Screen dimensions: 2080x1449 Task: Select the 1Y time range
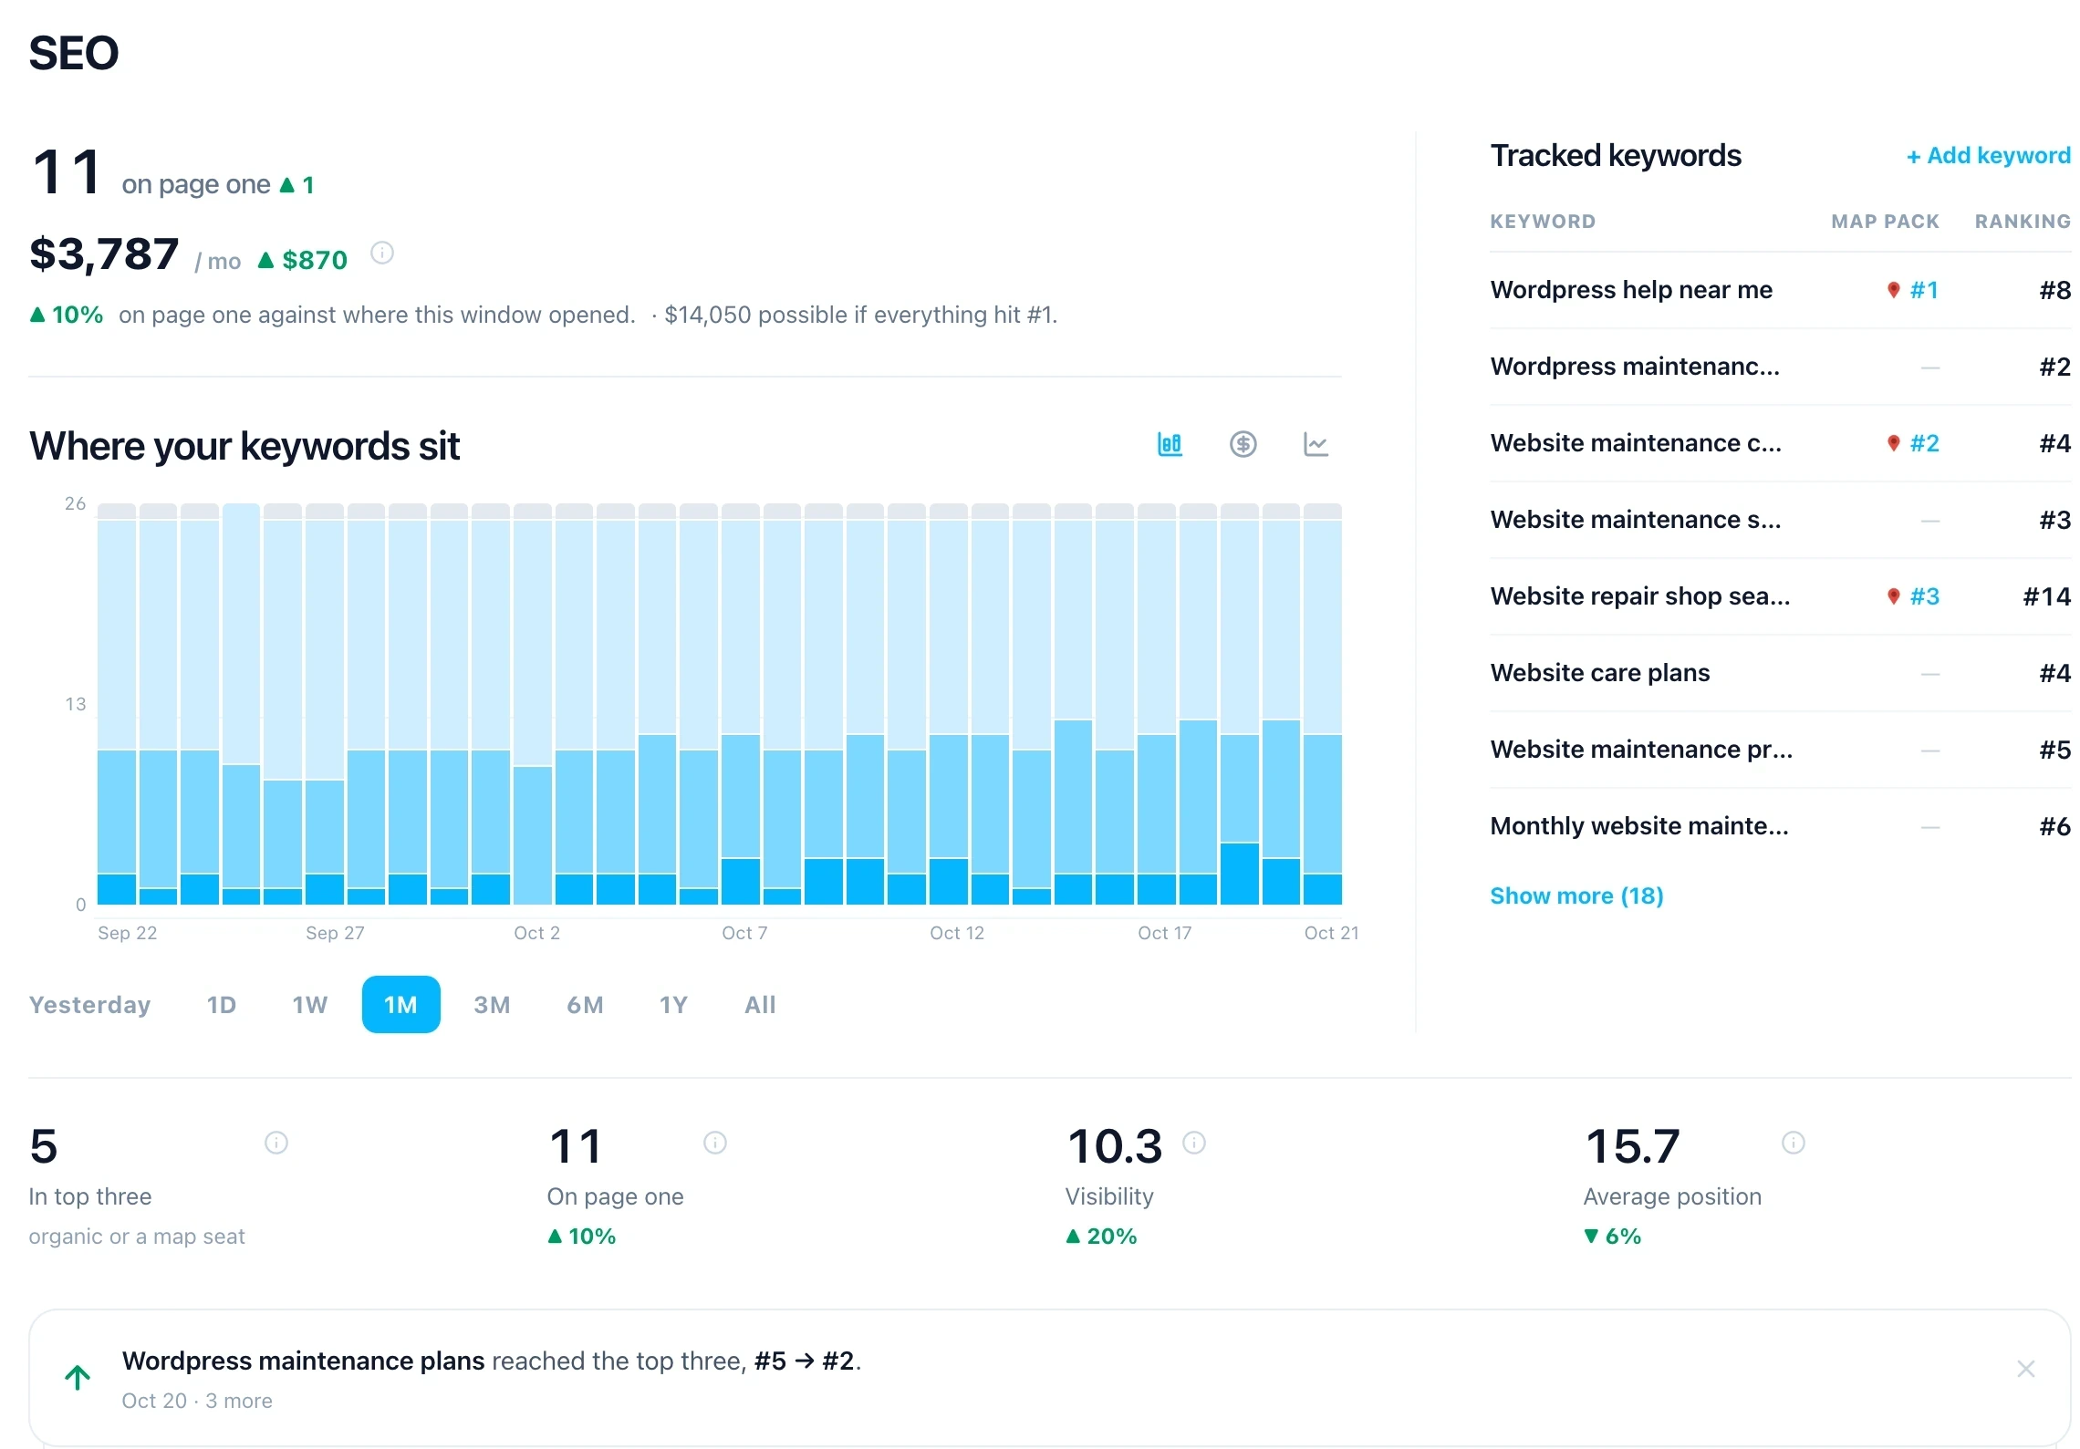(x=673, y=1005)
